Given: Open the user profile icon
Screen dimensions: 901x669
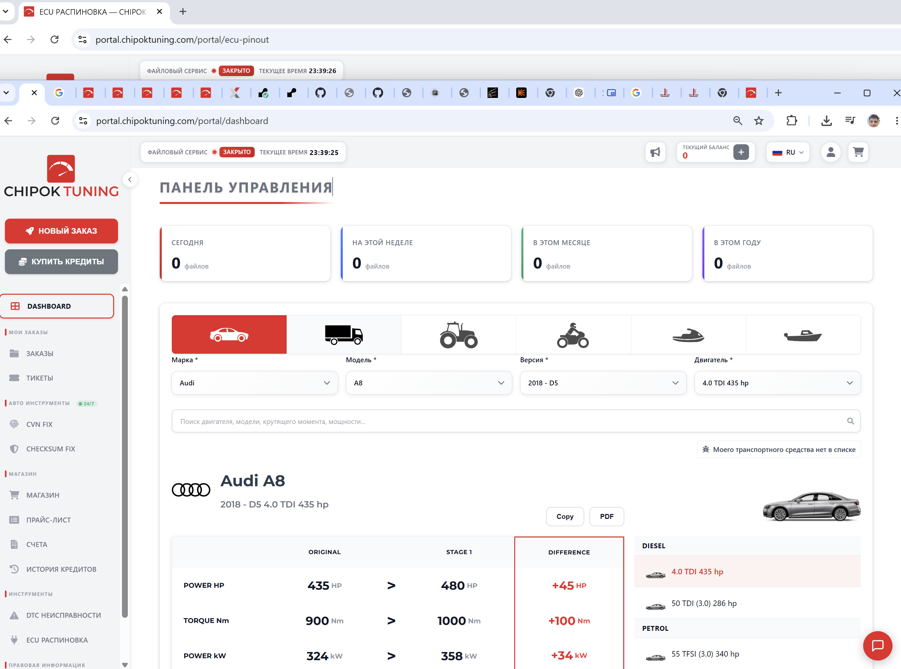Looking at the screenshot, I should [831, 152].
